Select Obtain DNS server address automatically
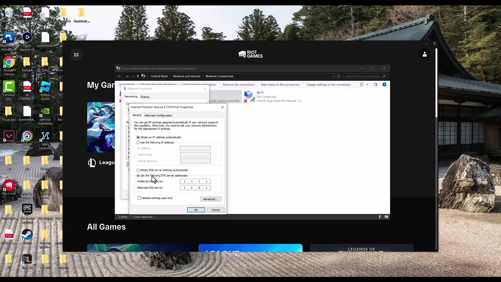This screenshot has width=501, height=282. pyautogui.click(x=162, y=170)
